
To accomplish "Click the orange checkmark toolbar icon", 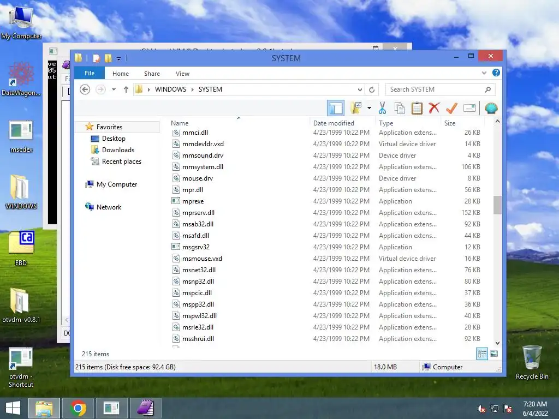I will coord(451,108).
